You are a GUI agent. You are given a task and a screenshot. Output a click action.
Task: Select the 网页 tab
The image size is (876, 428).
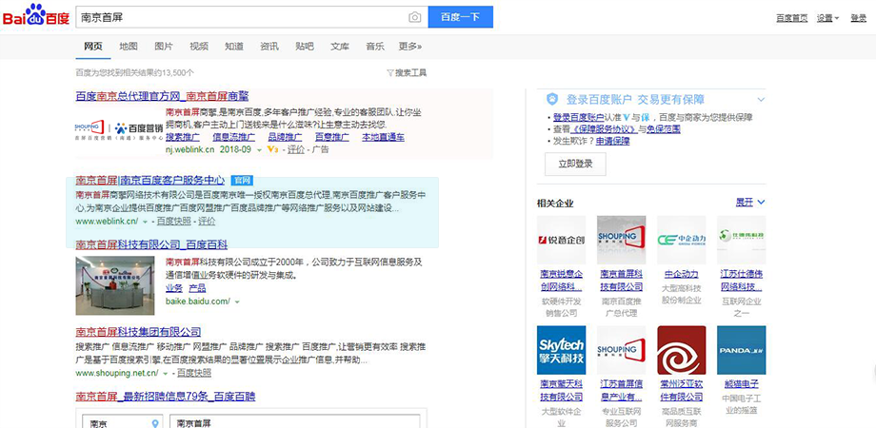pyautogui.click(x=93, y=47)
